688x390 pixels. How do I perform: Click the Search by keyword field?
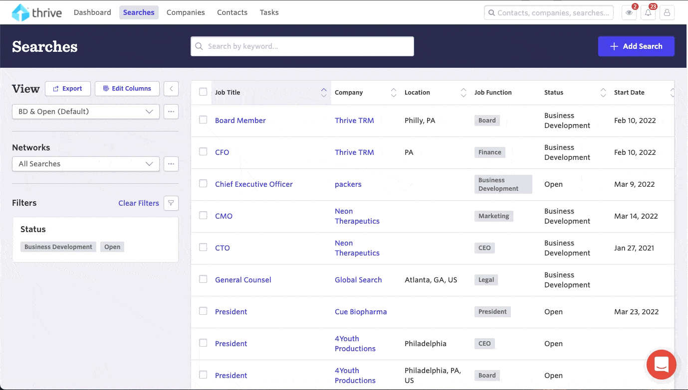tap(302, 46)
